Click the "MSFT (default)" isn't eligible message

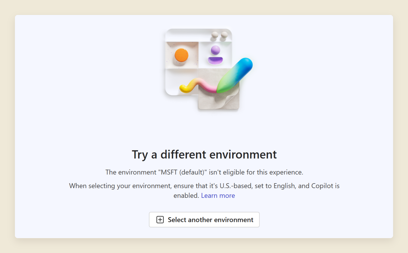coord(204,172)
